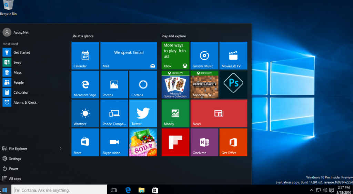Viewport: 353px width, 194px height.
Task: Open the Calendar tile
Action: (x=85, y=55)
